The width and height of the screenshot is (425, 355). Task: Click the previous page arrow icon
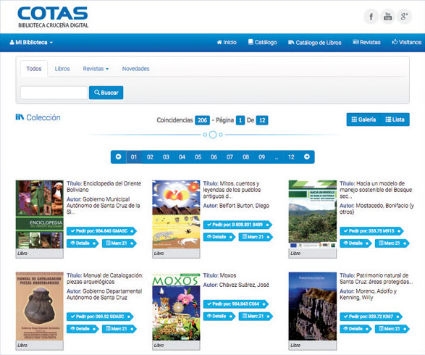tap(119, 156)
